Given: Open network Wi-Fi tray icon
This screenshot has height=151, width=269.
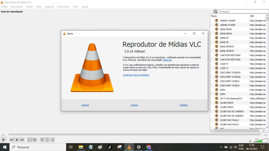Looking at the screenshot, I should tap(231, 147).
